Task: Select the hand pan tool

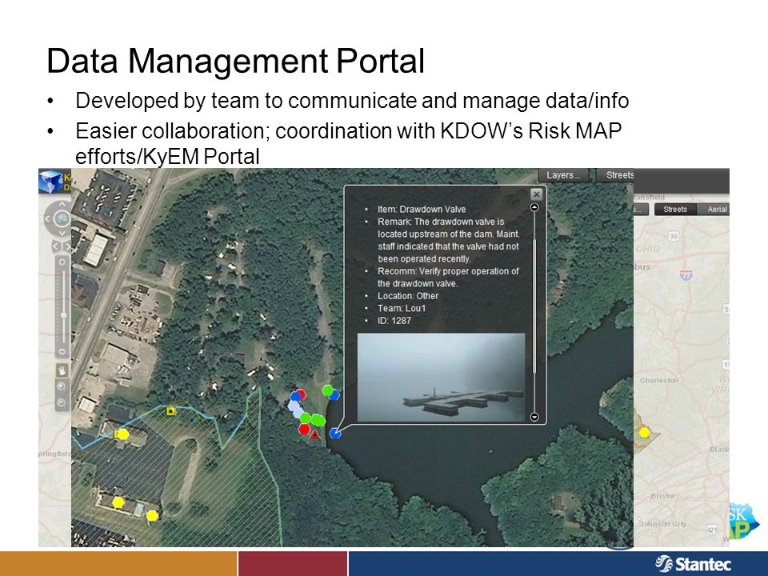Action: point(62,370)
